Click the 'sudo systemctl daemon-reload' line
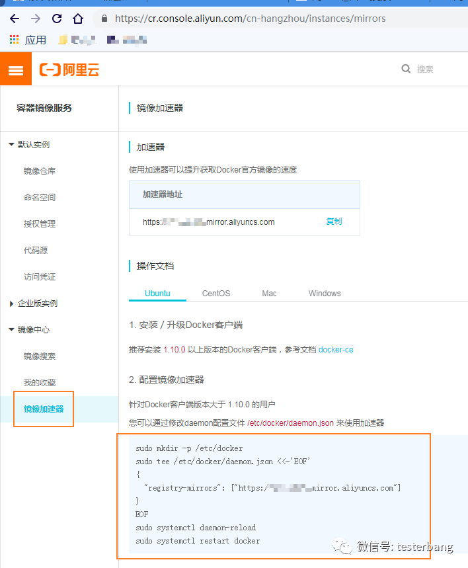This screenshot has height=568, width=468. tap(196, 528)
